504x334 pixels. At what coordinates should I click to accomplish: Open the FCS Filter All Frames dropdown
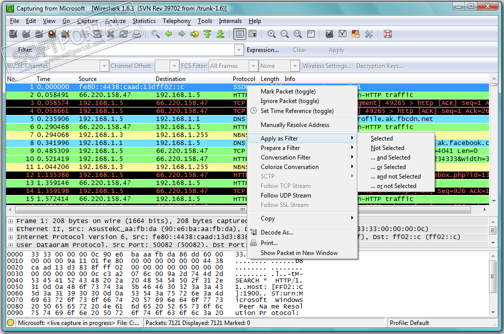click(253, 66)
